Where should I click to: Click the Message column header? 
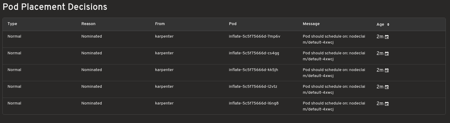311,24
